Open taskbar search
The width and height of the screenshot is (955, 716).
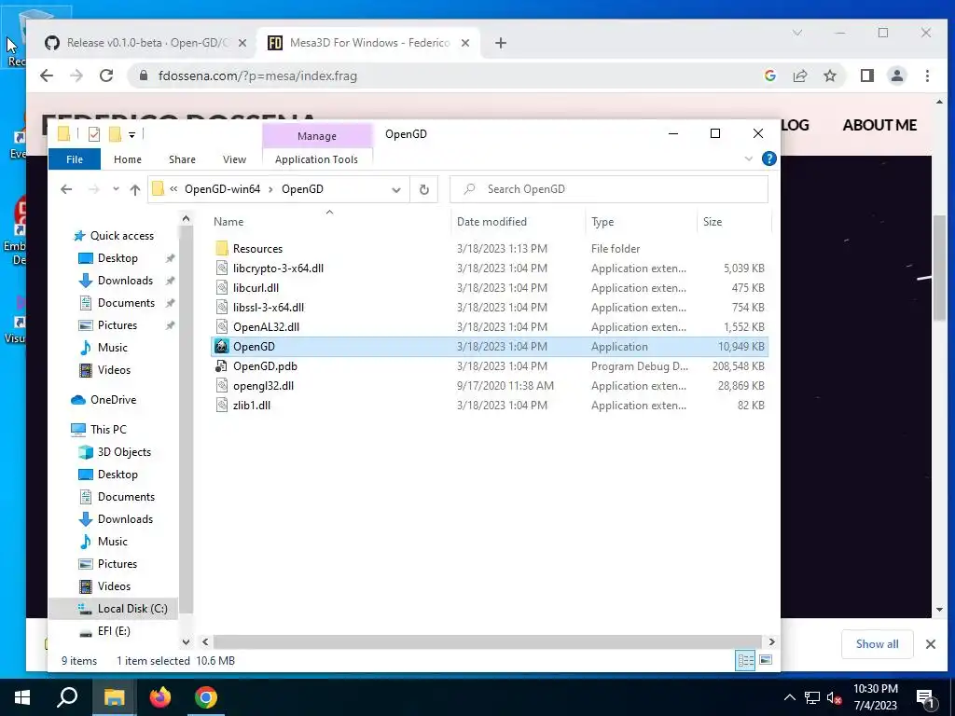point(67,697)
